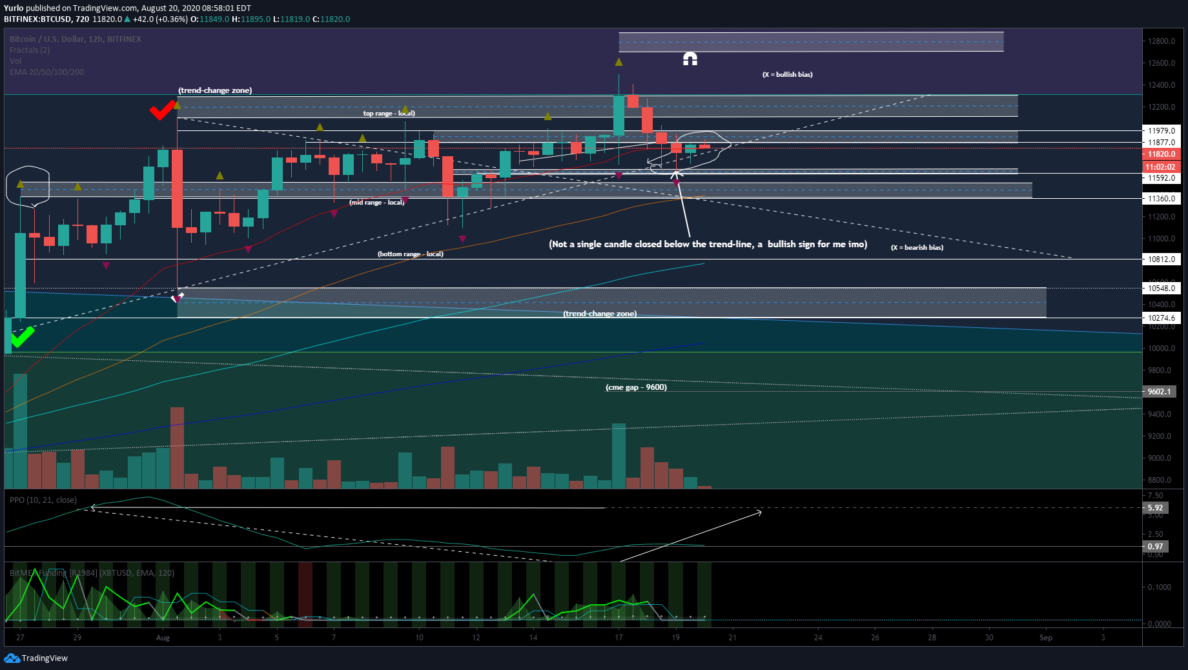Click the Aug date on time axis

point(163,638)
